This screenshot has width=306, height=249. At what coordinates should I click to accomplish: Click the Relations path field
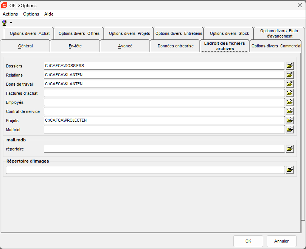tap(164, 75)
